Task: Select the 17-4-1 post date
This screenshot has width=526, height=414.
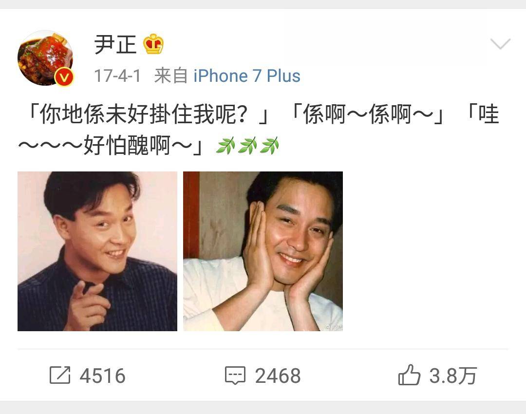Action: coord(117,76)
